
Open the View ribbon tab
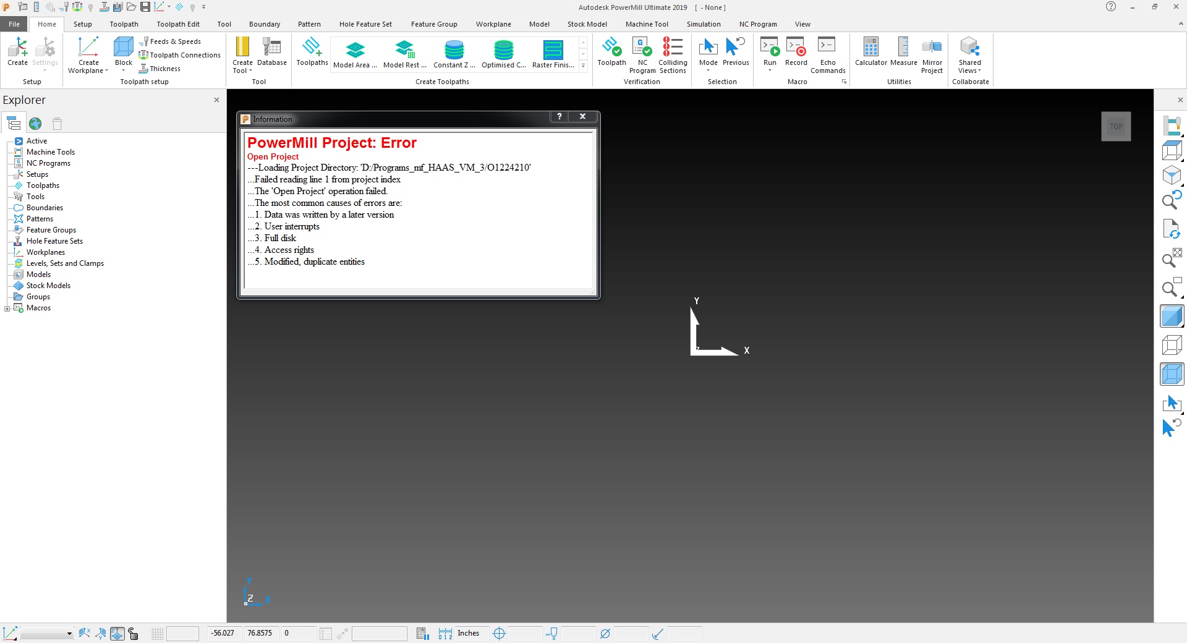(x=802, y=24)
